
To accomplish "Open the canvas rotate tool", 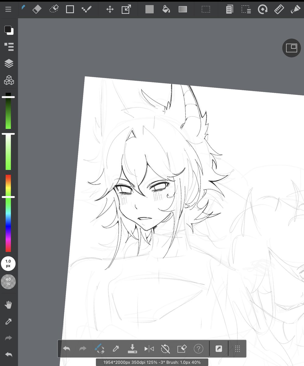I will click(x=262, y=9).
